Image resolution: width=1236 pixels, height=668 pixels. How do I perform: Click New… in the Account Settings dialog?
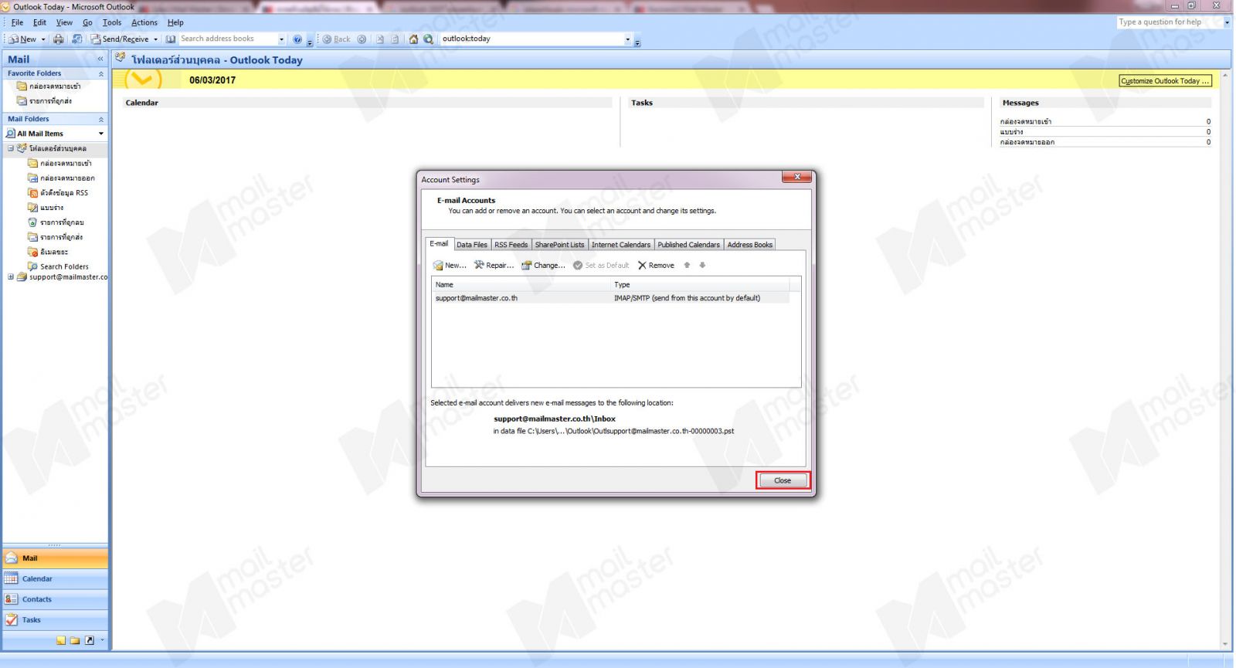pyautogui.click(x=450, y=265)
